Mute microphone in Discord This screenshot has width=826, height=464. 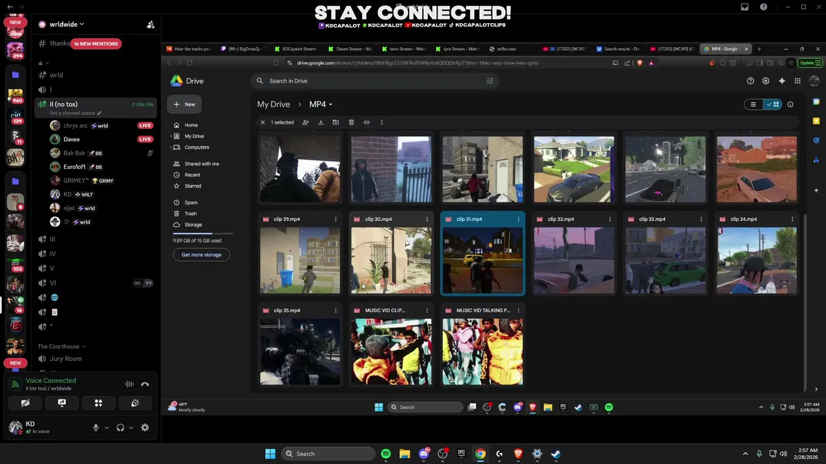click(x=96, y=428)
